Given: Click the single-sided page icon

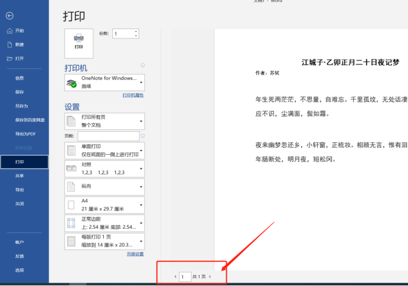Looking at the screenshot, I should pos(71,151).
